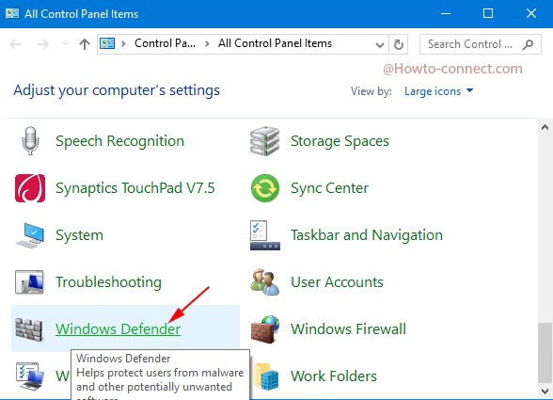Click the vertical scrollbar thumb
This screenshot has height=400, width=553.
click(545, 353)
